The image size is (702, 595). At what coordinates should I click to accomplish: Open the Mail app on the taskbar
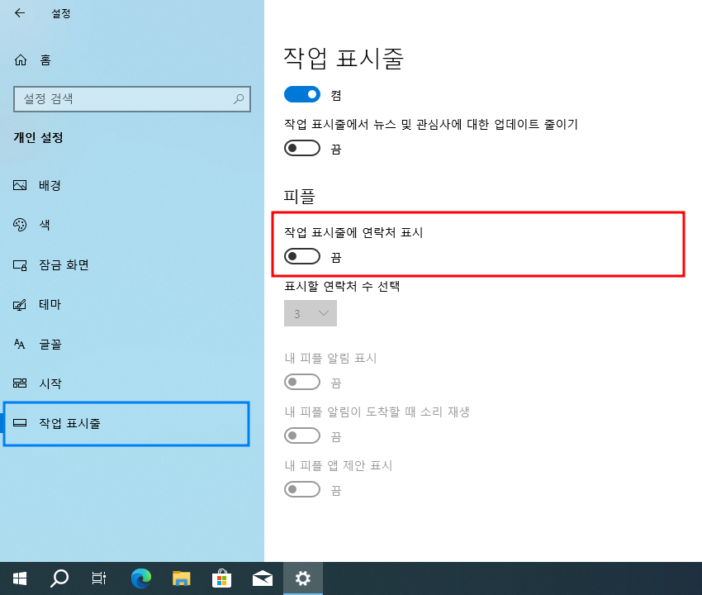pyautogui.click(x=263, y=578)
